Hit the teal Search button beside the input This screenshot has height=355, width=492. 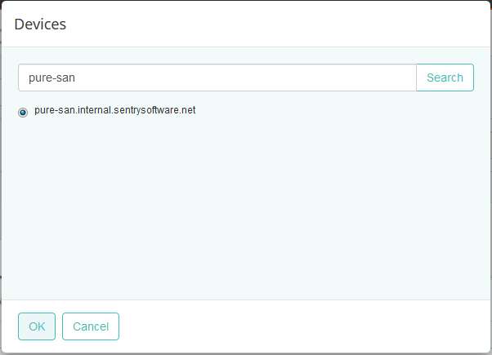[x=445, y=78]
